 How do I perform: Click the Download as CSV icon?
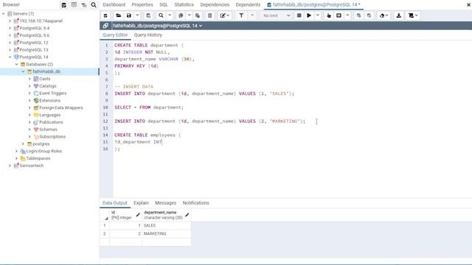tap(398, 15)
